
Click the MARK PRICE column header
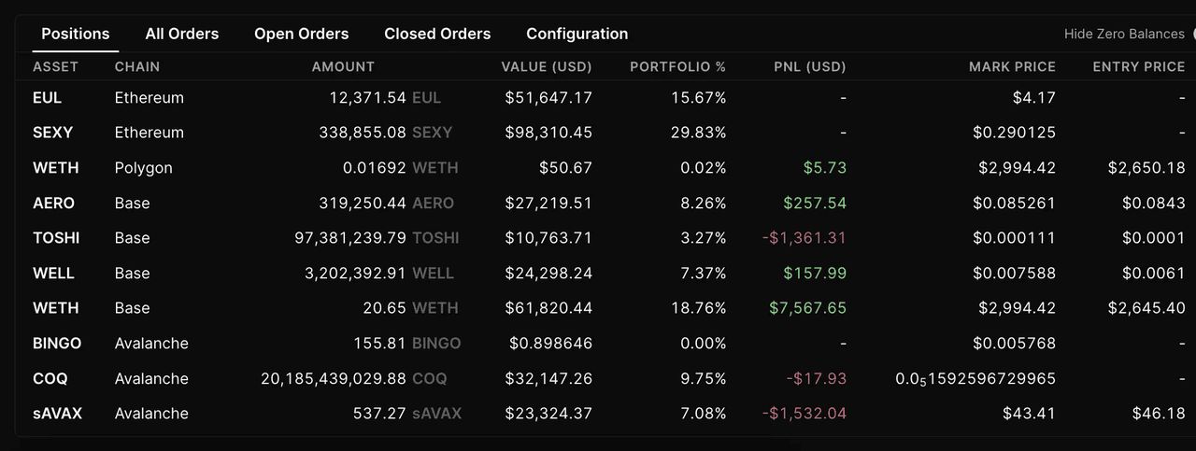point(1012,67)
